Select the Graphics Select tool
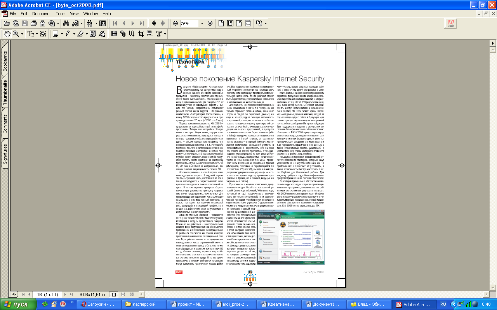This screenshot has height=310, width=497. tap(43, 34)
